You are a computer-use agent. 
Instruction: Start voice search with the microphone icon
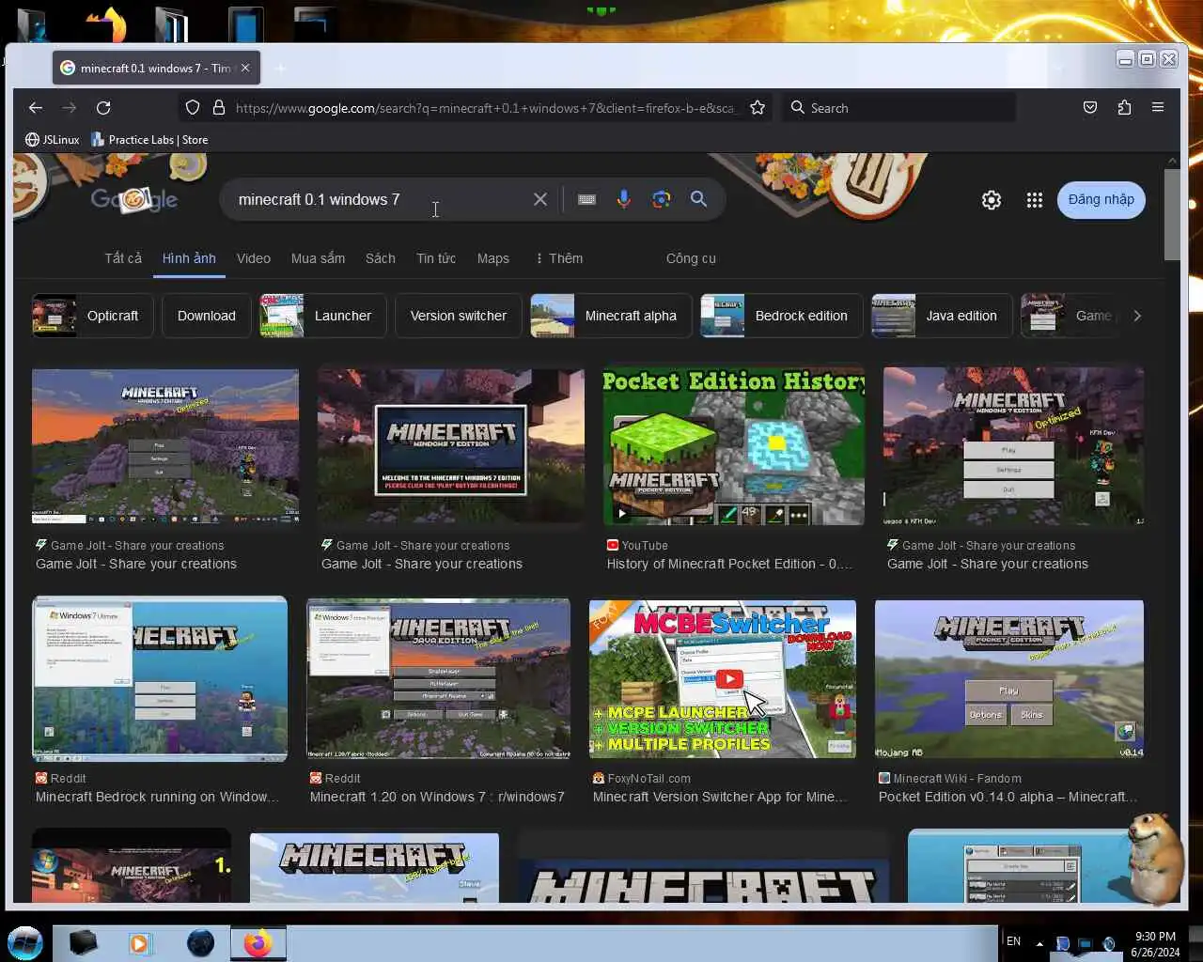click(624, 199)
